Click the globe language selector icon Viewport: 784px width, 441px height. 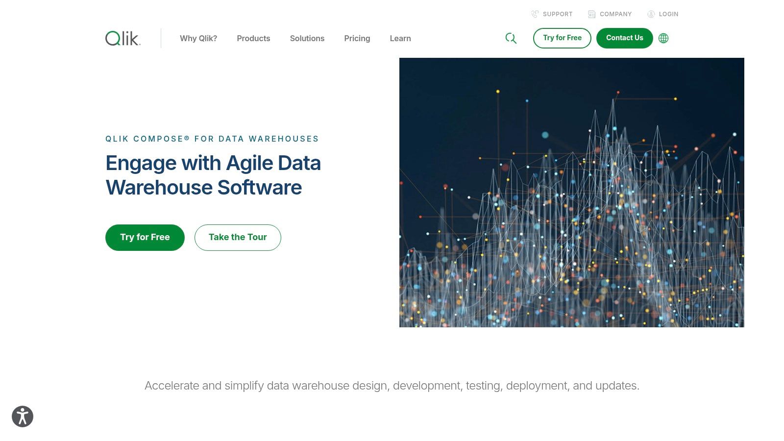(663, 38)
